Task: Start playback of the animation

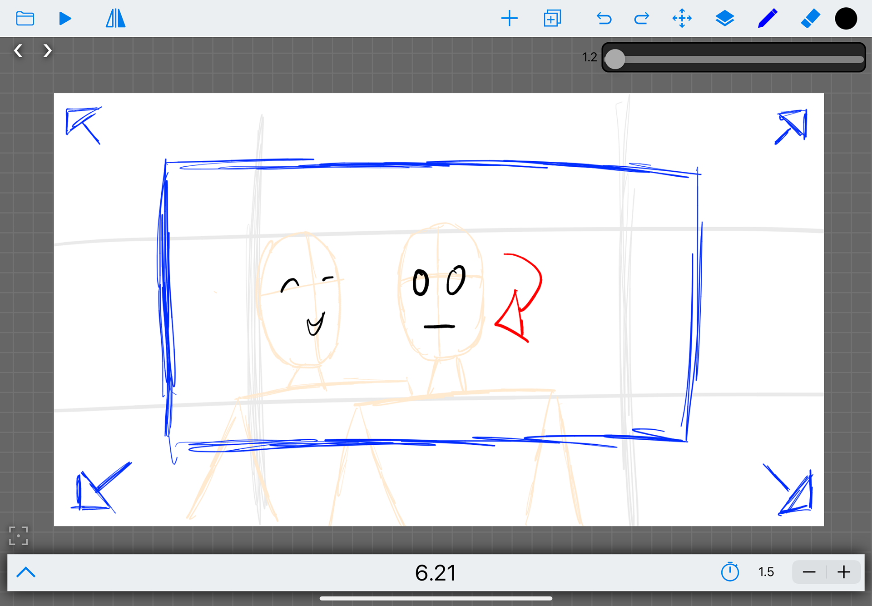Action: [x=65, y=18]
